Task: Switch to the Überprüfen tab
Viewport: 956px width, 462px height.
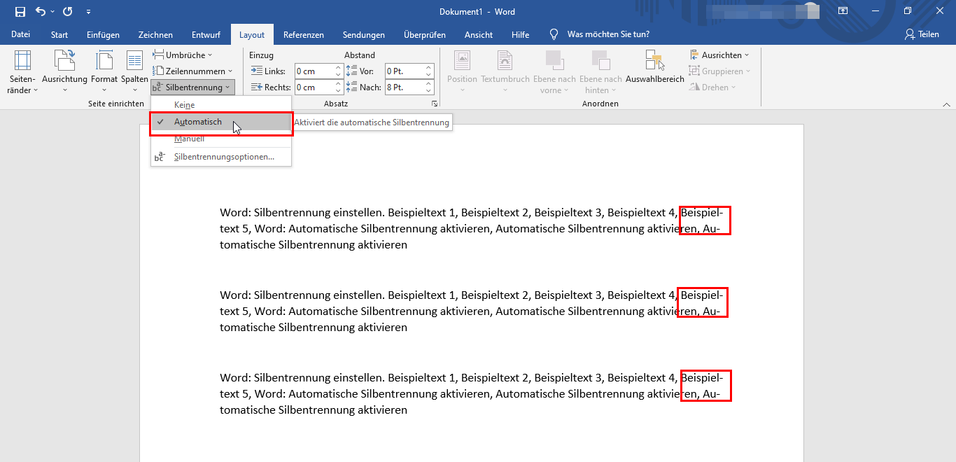Action: coord(424,34)
